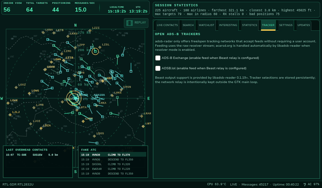Click the LHKE airport marker

[112, 95]
